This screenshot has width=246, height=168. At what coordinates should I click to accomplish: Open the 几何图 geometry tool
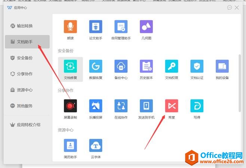146,27
